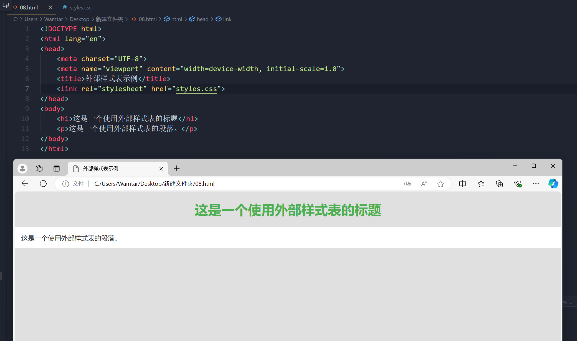
Task: Click the back navigation arrow
Action: 25,184
